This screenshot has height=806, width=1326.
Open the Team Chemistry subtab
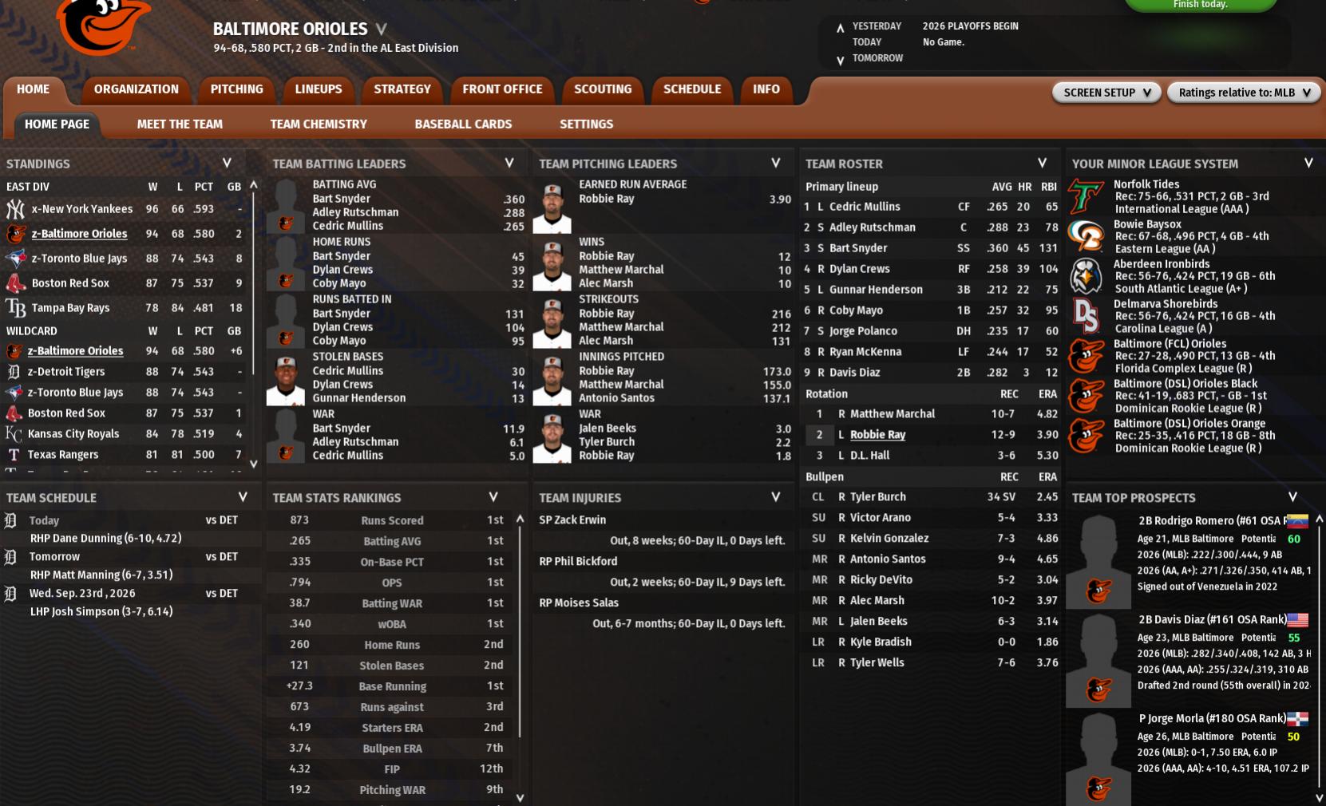[319, 124]
